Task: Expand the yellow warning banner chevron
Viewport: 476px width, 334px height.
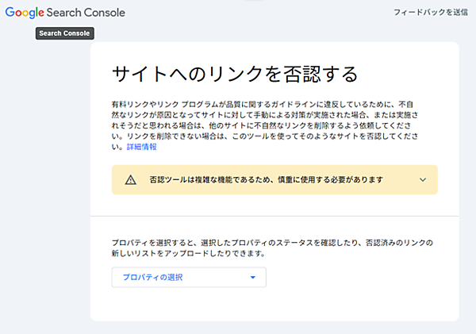Action: tap(423, 180)
